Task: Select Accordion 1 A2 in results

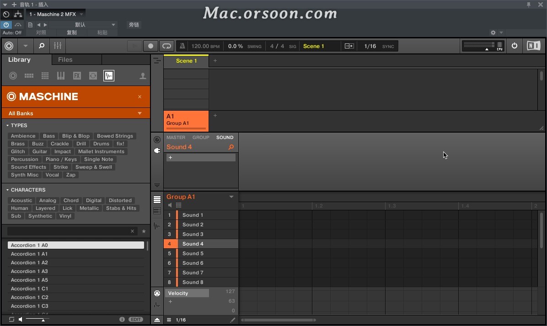Action: pos(76,262)
